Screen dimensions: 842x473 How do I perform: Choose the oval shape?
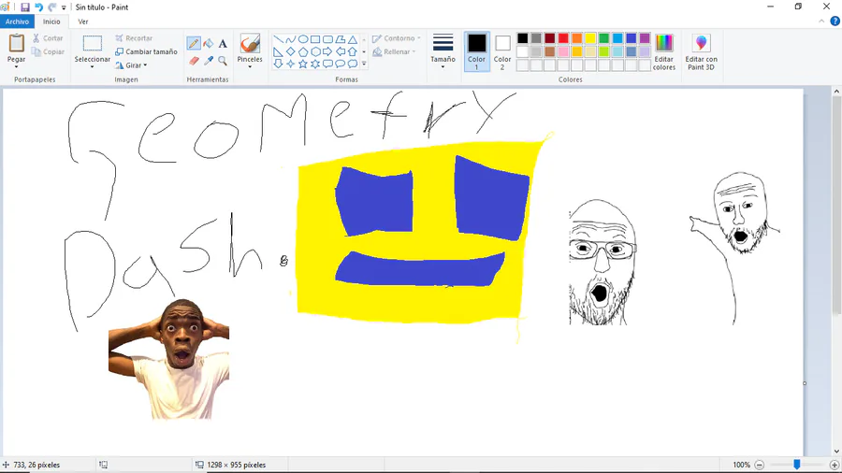(x=303, y=39)
